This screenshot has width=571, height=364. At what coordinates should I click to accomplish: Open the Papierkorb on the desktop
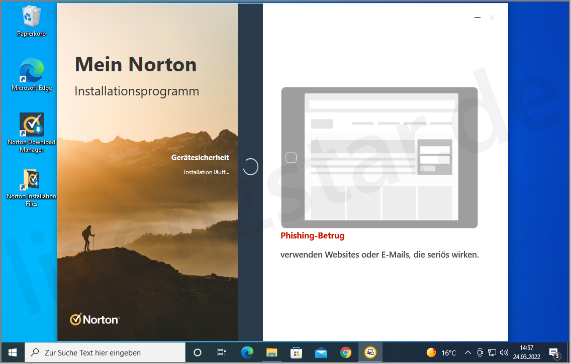point(31,15)
